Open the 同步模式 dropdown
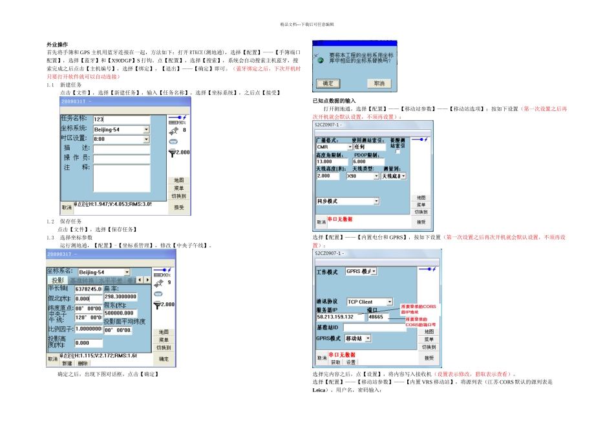614x434 pixels. click(376, 201)
